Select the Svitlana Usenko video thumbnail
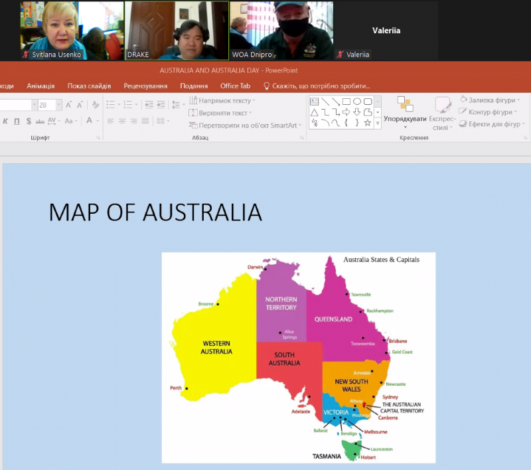Viewport: 531px width, 470px height. tap(72, 31)
